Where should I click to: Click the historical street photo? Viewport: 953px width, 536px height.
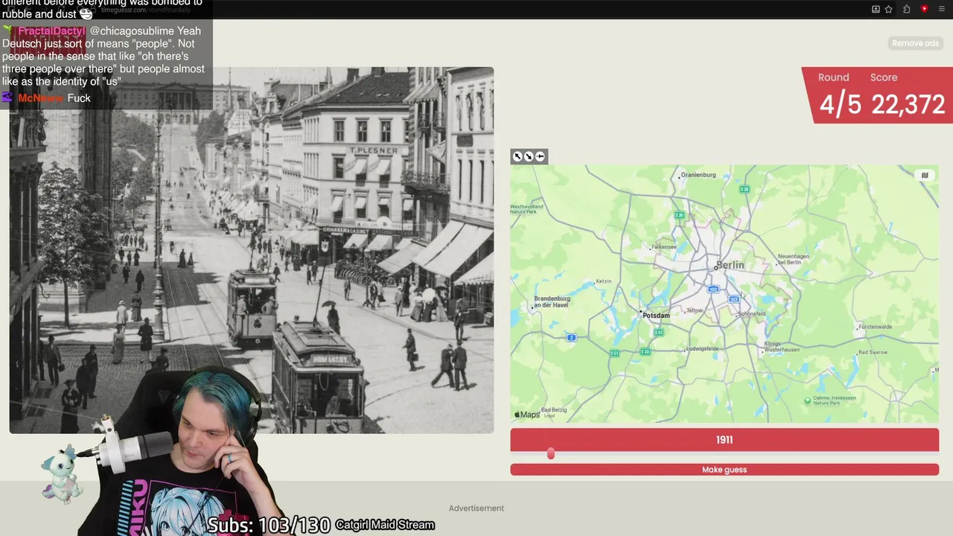pyautogui.click(x=252, y=250)
